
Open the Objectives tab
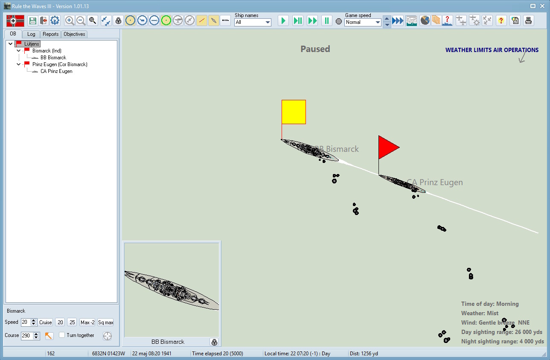coord(74,34)
